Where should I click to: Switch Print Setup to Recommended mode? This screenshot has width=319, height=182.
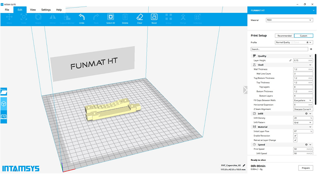pyautogui.click(x=284, y=36)
